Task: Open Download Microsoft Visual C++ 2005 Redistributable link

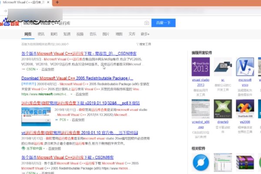Action: point(77,78)
